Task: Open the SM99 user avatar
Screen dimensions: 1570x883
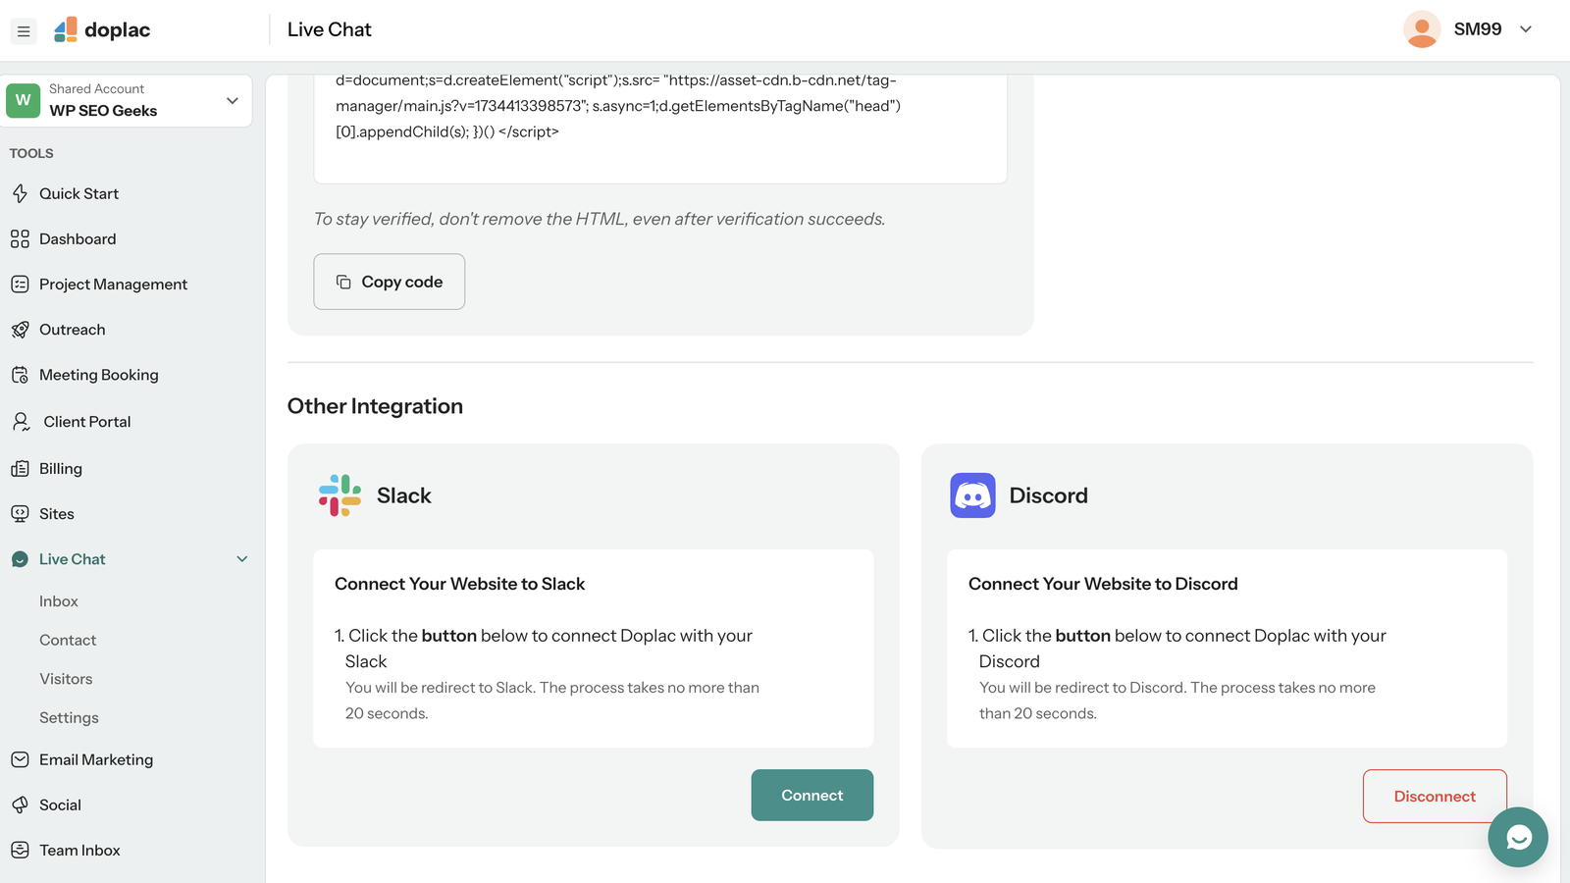Action: (1421, 29)
